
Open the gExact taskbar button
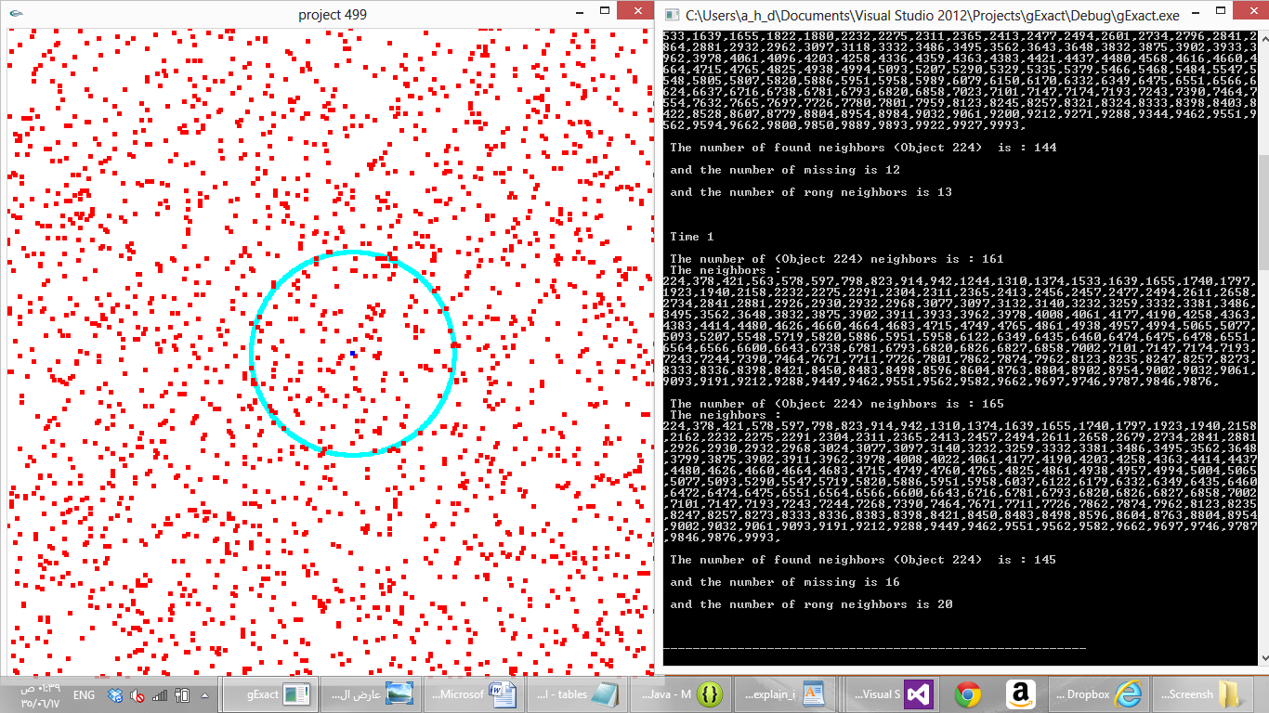270,694
